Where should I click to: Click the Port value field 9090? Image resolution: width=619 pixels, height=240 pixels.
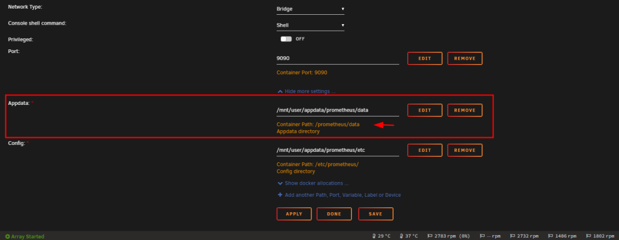(x=337, y=58)
